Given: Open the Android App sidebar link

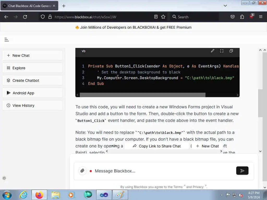Looking at the screenshot, I should [x=33, y=93].
